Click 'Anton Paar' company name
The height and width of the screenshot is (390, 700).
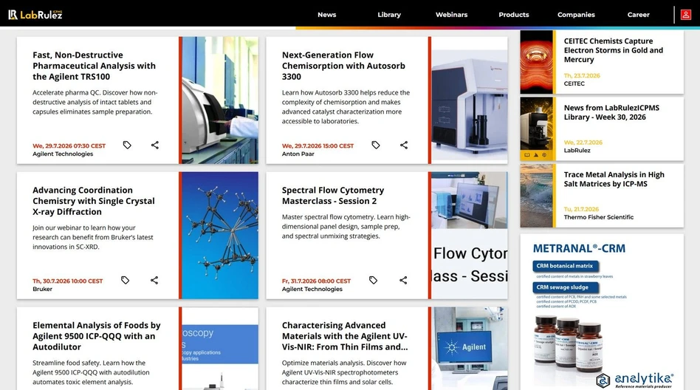tap(298, 154)
